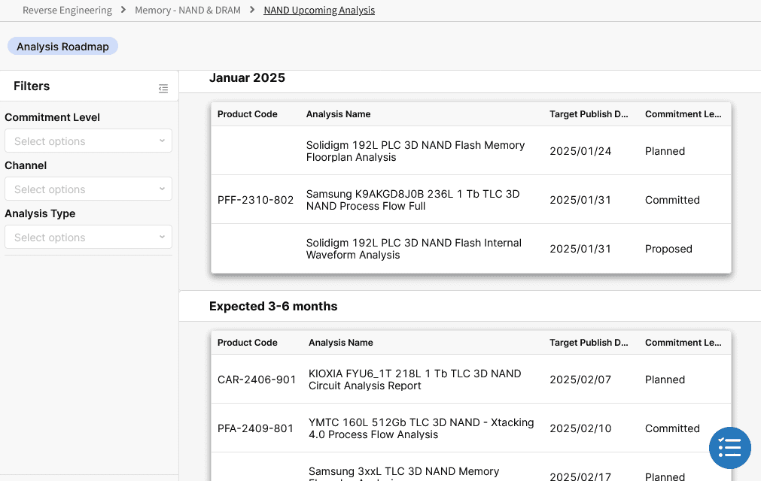Click product code PFF-2310-802
This screenshot has height=481, width=761.
click(255, 200)
